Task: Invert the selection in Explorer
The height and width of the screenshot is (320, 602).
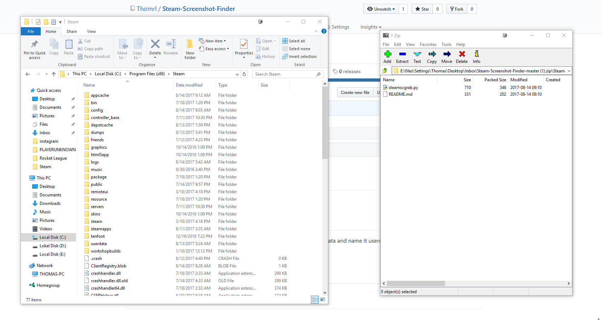Action: click(x=300, y=56)
